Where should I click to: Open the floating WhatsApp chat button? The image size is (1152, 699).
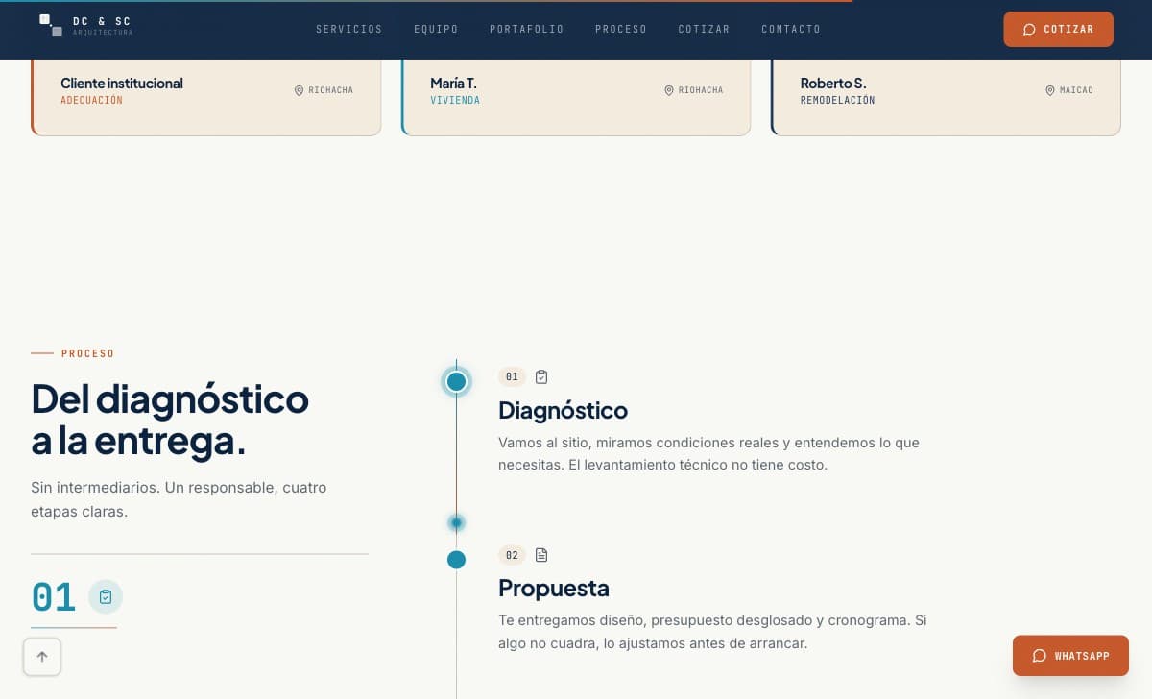pyautogui.click(x=1070, y=656)
